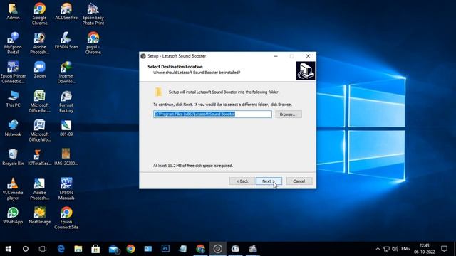Go back with the < Back button
Screen dimensions: 456x256
coord(242,181)
